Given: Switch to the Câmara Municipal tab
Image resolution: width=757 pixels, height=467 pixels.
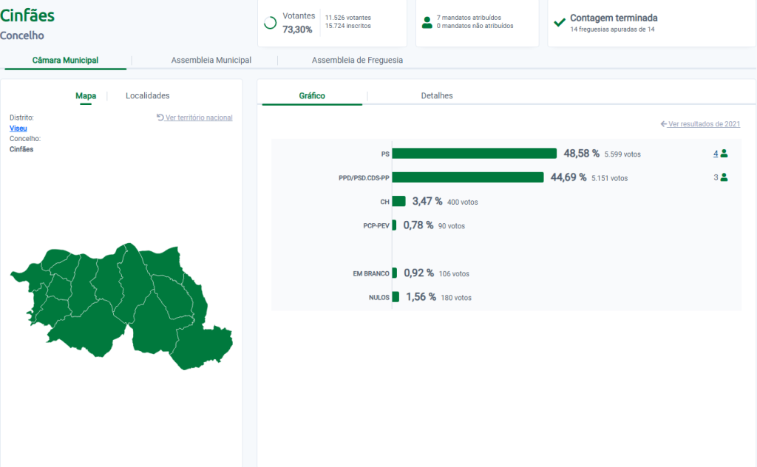Looking at the screenshot, I should tap(65, 61).
